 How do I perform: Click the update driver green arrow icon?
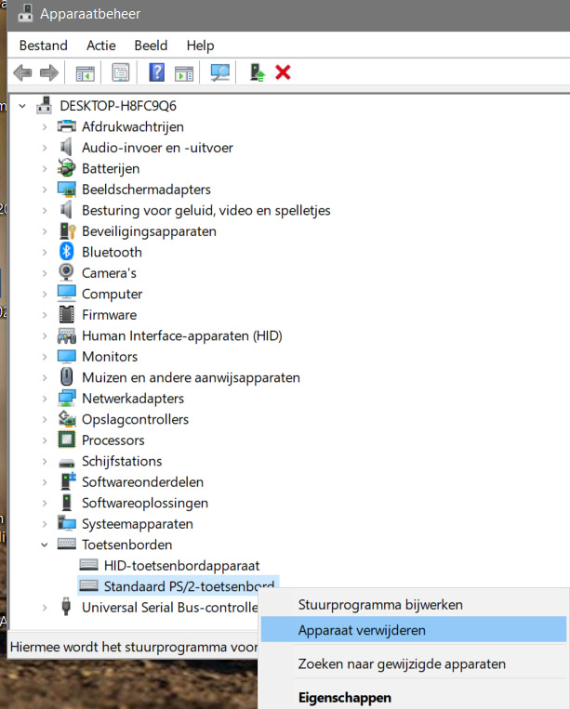(257, 72)
